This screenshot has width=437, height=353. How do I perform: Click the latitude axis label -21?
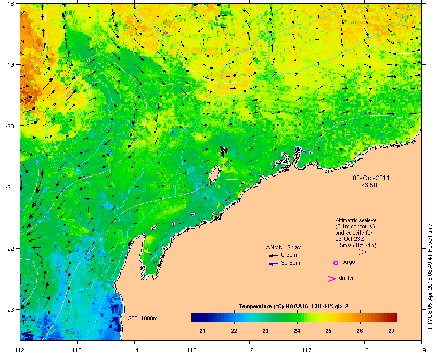click(x=9, y=187)
